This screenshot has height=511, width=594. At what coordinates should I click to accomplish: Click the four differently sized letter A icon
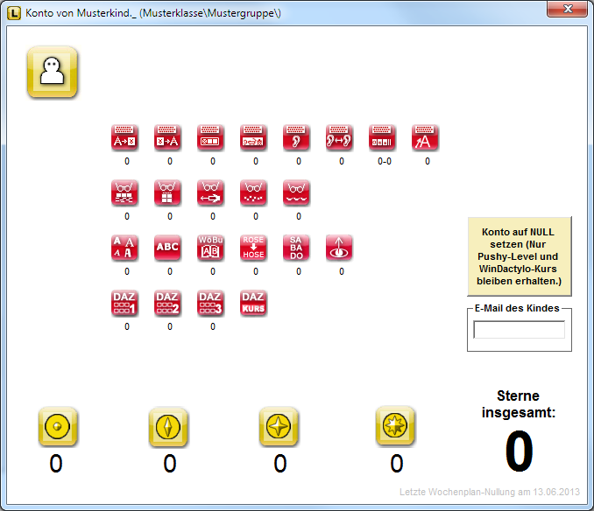pos(125,248)
